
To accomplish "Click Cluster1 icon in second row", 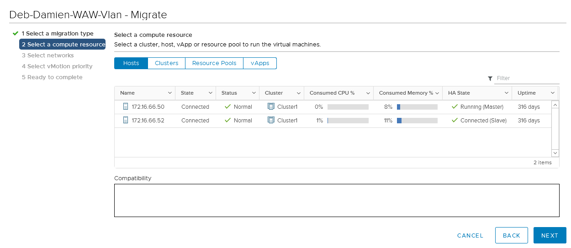I will click(x=271, y=120).
